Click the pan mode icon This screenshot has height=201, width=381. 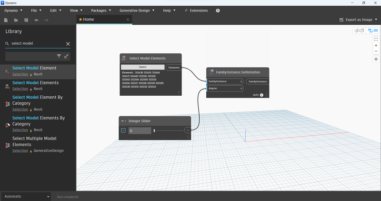click(x=376, y=59)
